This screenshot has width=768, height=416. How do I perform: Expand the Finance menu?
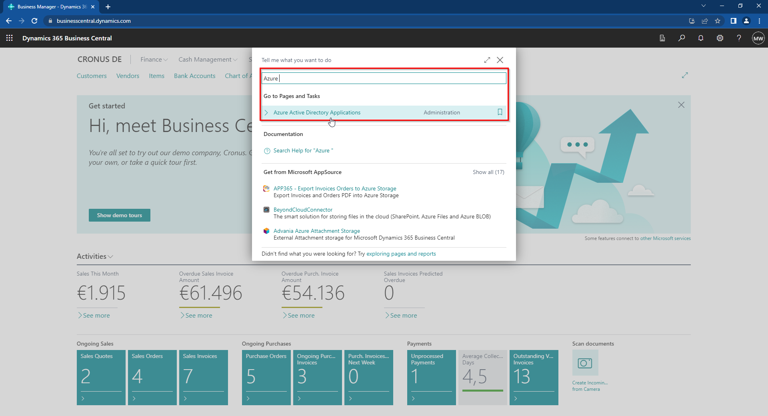[x=154, y=59]
